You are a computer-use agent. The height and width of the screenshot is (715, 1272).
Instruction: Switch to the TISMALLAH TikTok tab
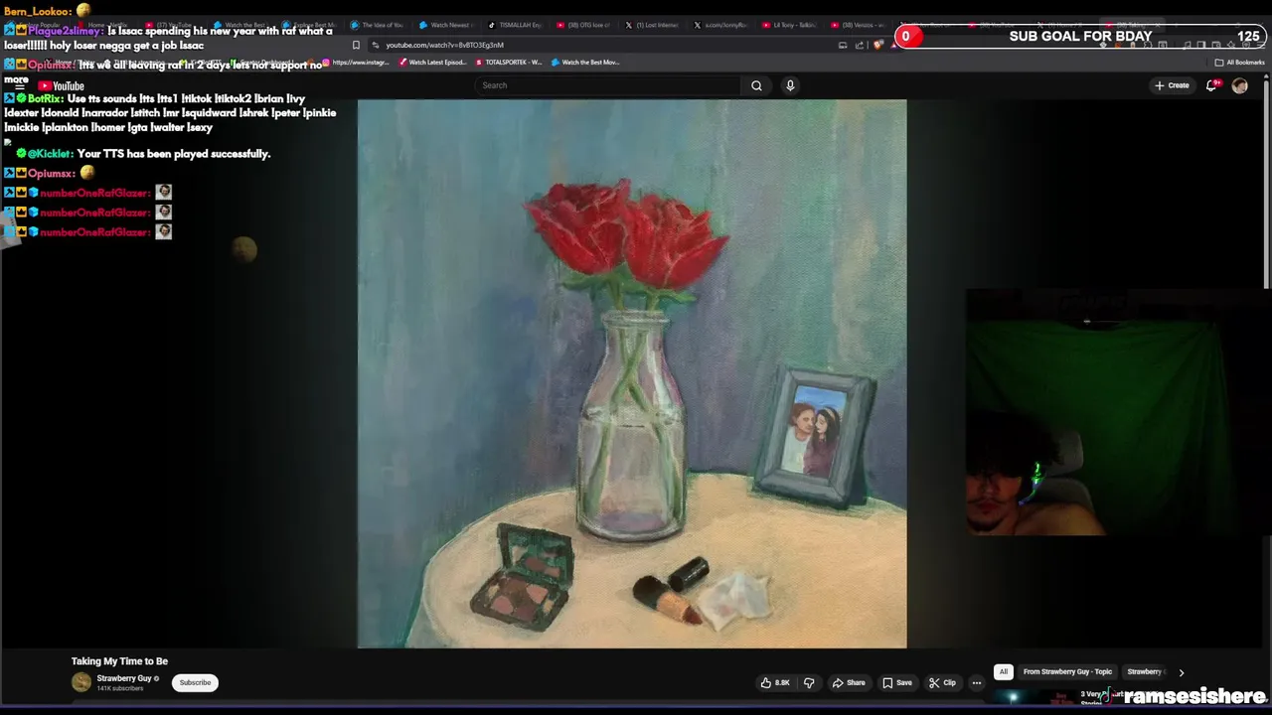point(515,25)
